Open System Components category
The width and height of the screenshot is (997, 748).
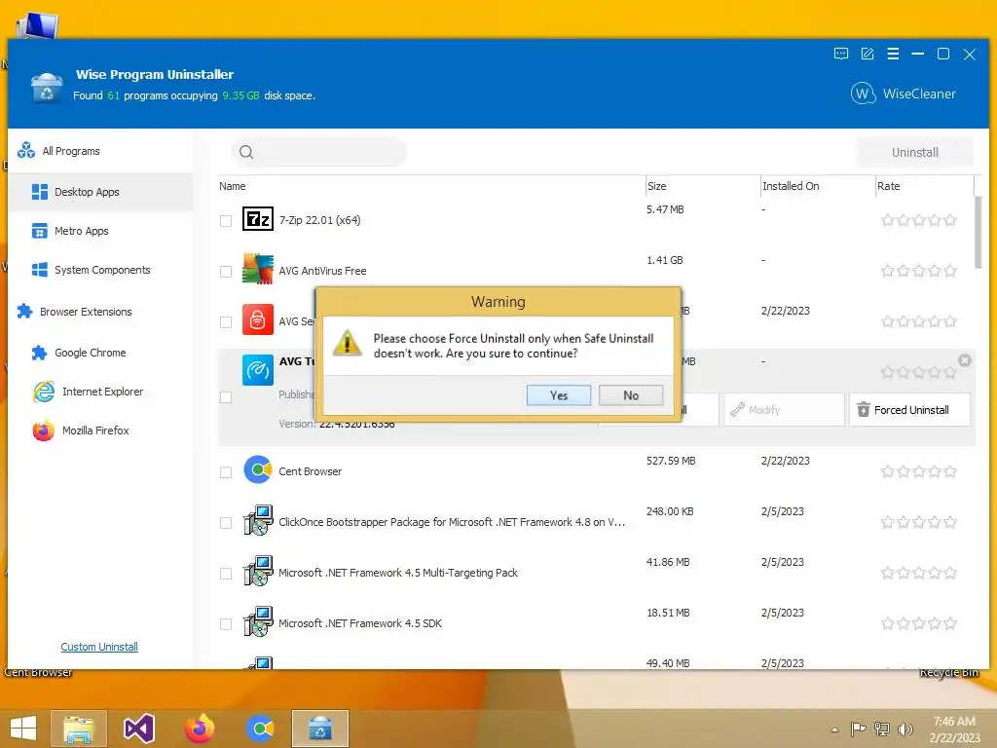click(x=100, y=270)
